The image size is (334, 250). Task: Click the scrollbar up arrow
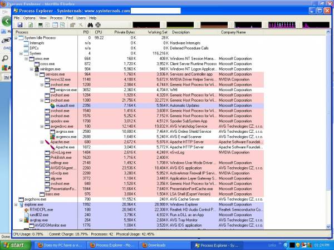(328, 32)
